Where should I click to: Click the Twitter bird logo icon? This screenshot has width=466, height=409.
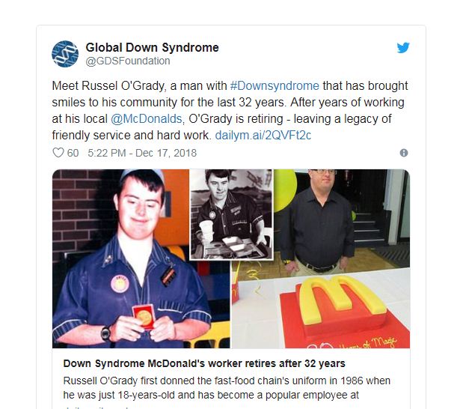(x=403, y=48)
